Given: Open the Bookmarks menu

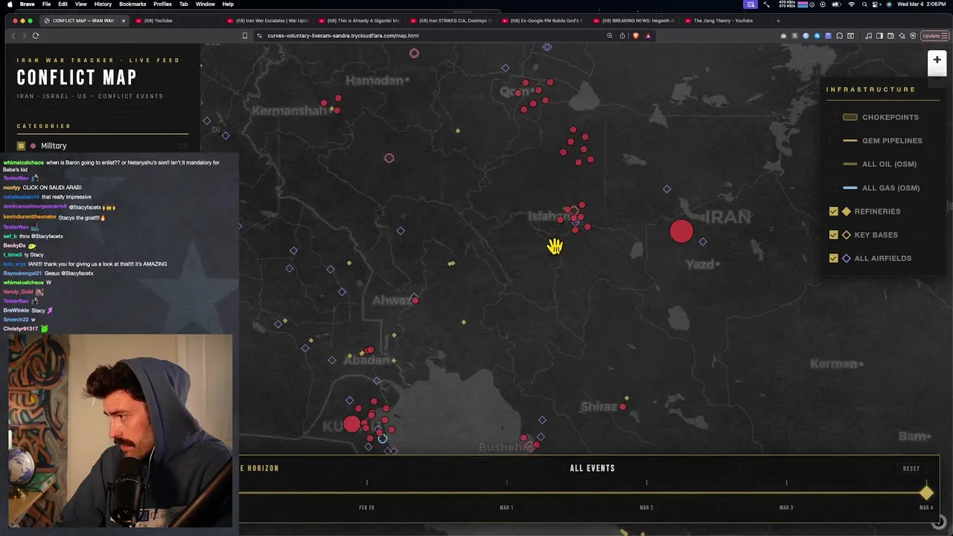Looking at the screenshot, I should [x=133, y=4].
